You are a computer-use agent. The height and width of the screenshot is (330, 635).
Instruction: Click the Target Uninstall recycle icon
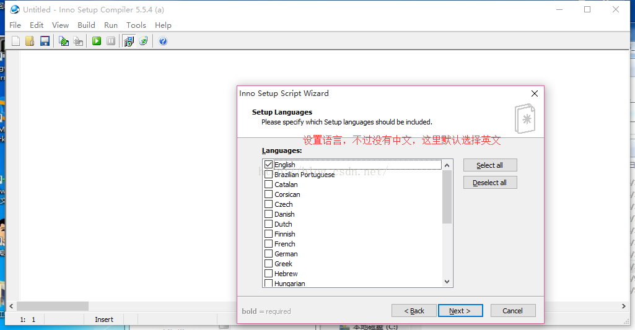pyautogui.click(x=143, y=41)
